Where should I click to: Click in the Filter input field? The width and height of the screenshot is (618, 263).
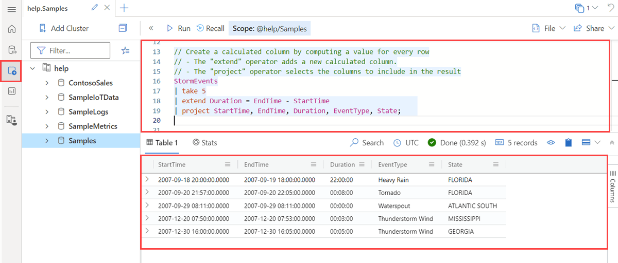coord(71,50)
